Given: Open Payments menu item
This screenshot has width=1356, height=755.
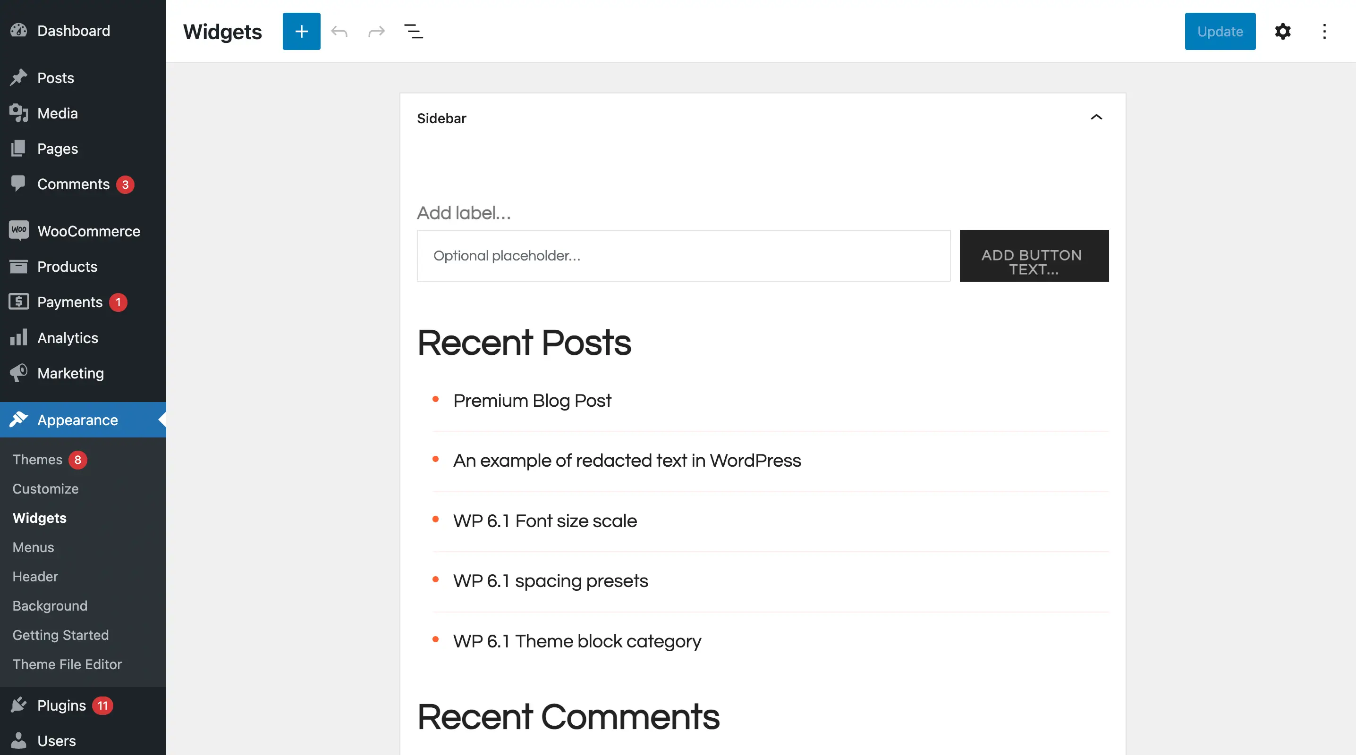Looking at the screenshot, I should point(69,302).
